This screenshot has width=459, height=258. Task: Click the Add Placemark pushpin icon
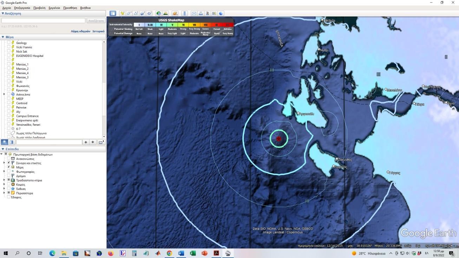122,13
